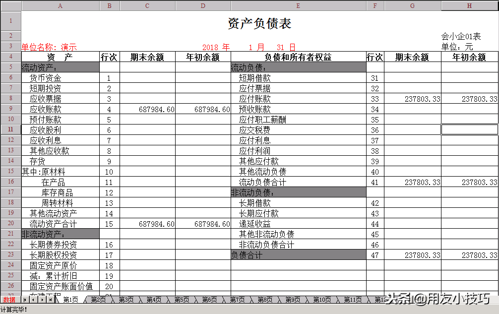Image resolution: width=499 pixels, height=314 pixels.
Task: Click the 负债和所有者权益 header cell
Action: (x=298, y=57)
